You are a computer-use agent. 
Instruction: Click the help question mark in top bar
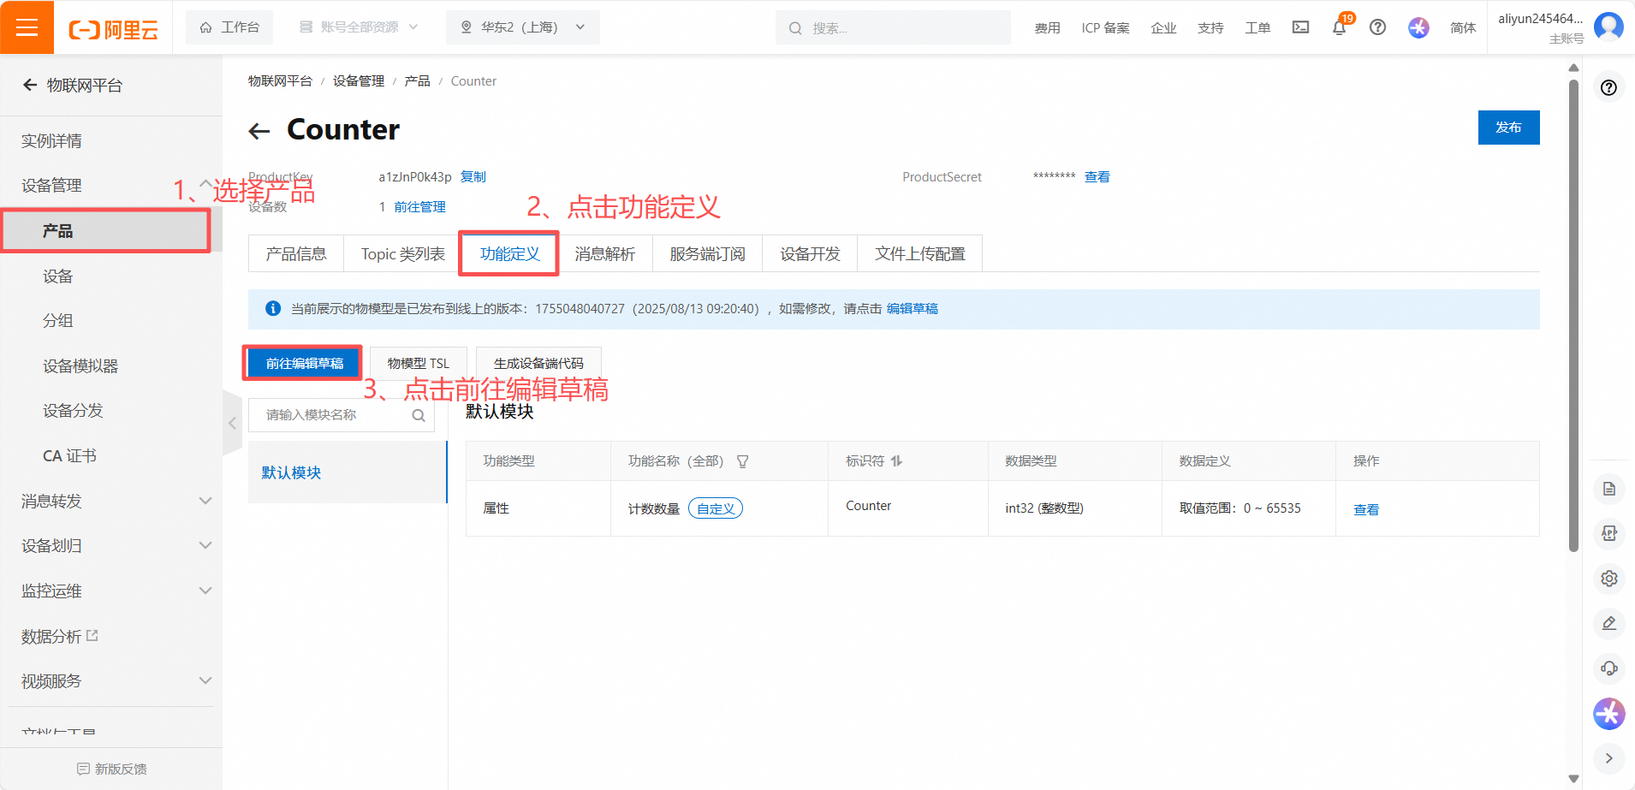(1377, 27)
